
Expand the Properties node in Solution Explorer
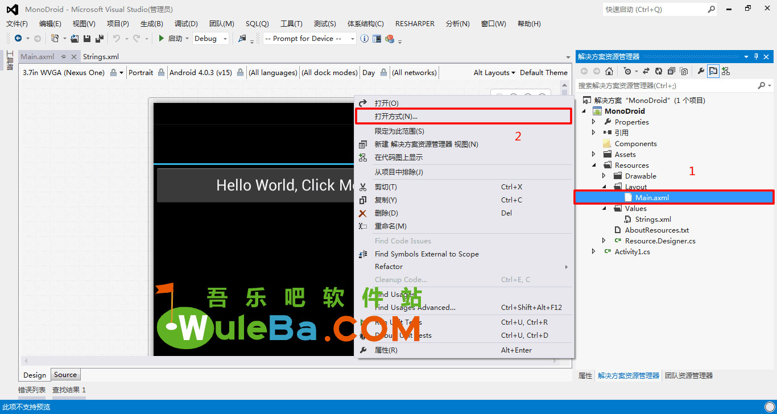pyautogui.click(x=594, y=122)
